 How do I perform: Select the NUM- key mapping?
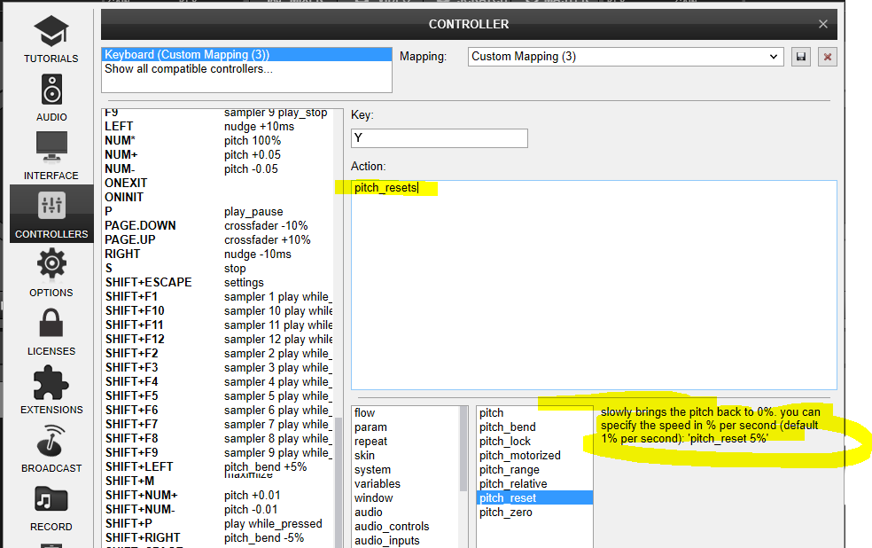point(219,169)
